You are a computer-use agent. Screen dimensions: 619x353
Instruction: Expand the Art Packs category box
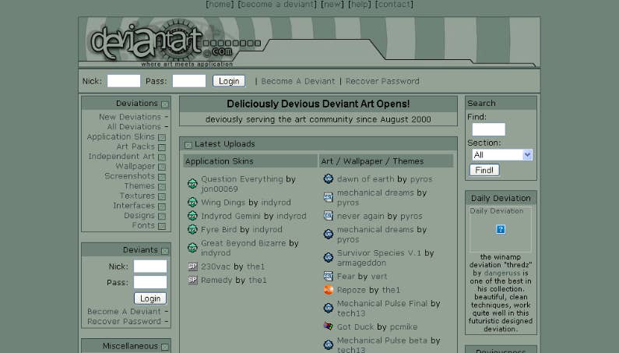(x=162, y=147)
